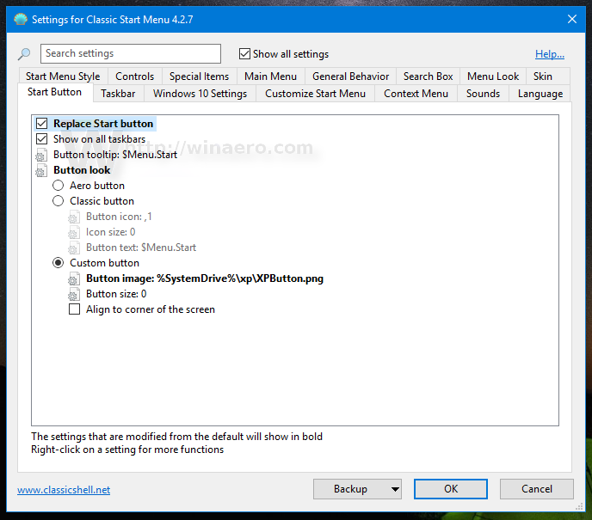Viewport: 592px width, 520px height.
Task: Select the Icon size: 0 row
Action: (111, 232)
